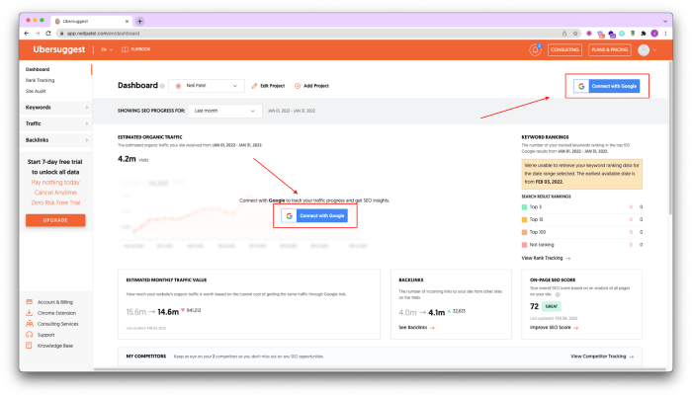Click See Backlinks link

pyautogui.click(x=416, y=328)
